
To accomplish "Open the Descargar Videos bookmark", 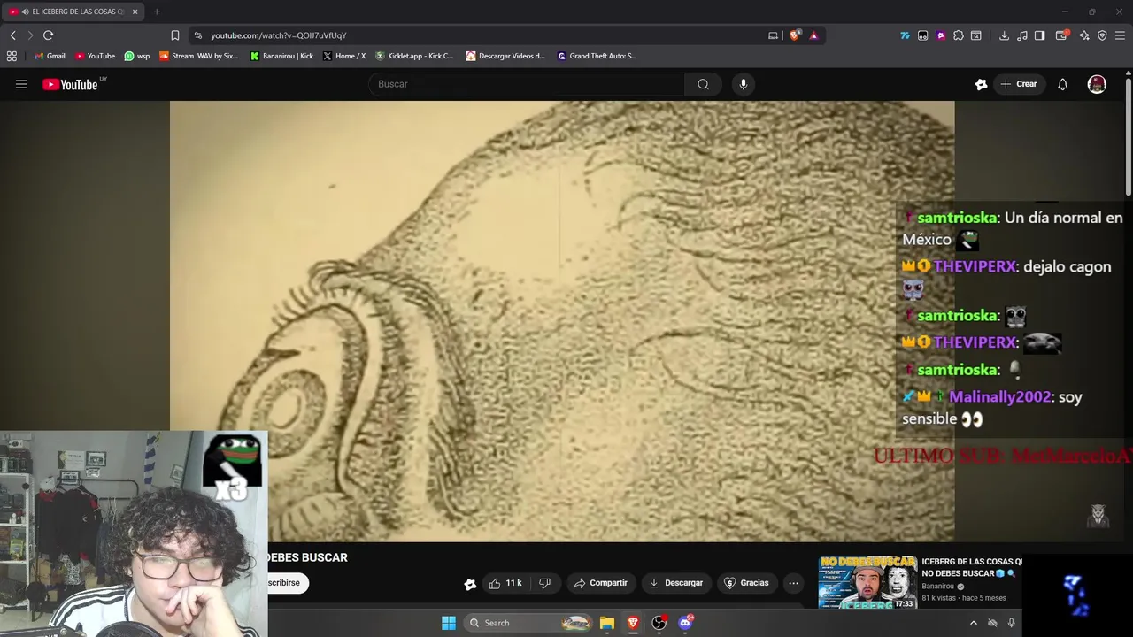I will 505,56.
